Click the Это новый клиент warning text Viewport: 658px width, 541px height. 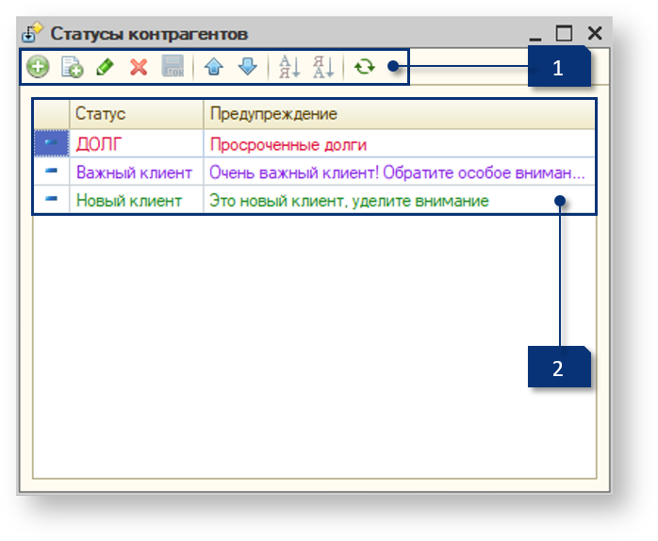(349, 201)
